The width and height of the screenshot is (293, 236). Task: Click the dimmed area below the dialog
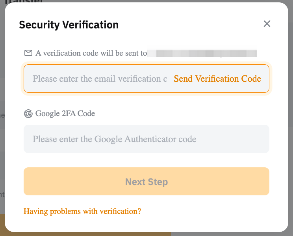[236, 234]
